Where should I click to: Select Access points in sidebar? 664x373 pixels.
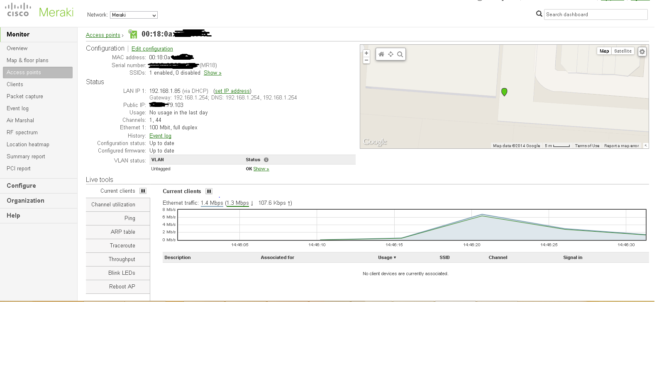[x=38, y=73]
